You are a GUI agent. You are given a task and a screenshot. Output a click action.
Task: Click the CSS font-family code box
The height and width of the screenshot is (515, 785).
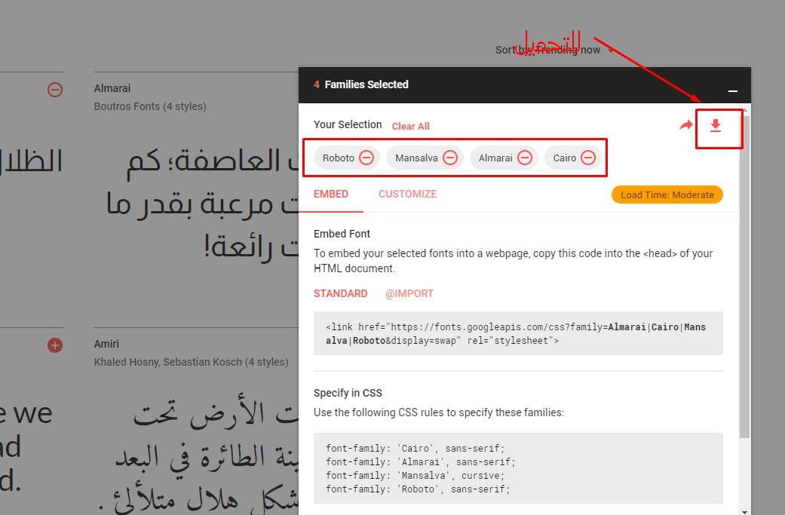[x=518, y=468]
